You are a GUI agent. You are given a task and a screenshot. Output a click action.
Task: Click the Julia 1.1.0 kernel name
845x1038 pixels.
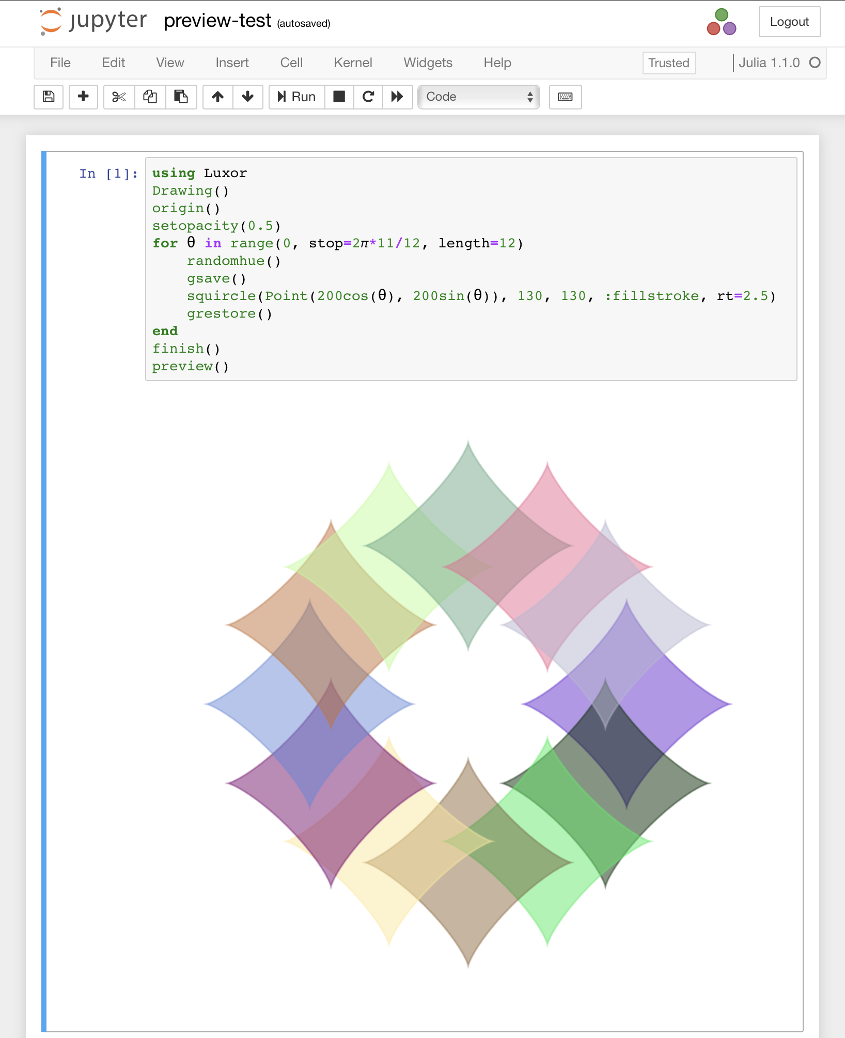(x=769, y=62)
